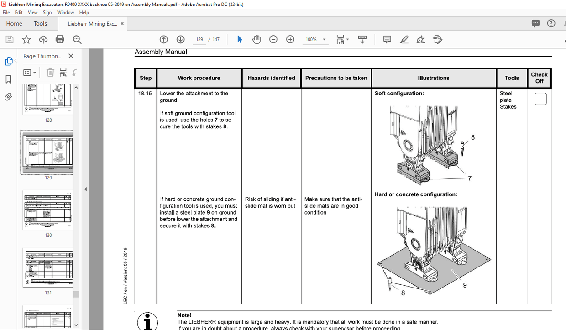Open the Bookmarks panel in the sidebar
This screenshot has height=330, width=566.
coord(9,78)
